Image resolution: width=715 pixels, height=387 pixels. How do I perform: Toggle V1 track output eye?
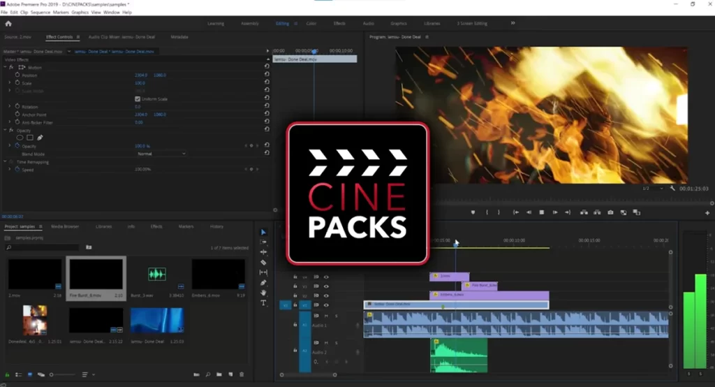pyautogui.click(x=326, y=305)
